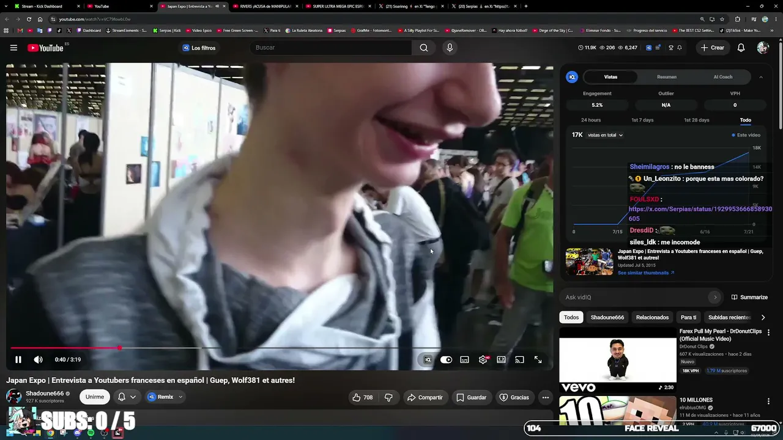Switch to theater mode

[501, 360]
